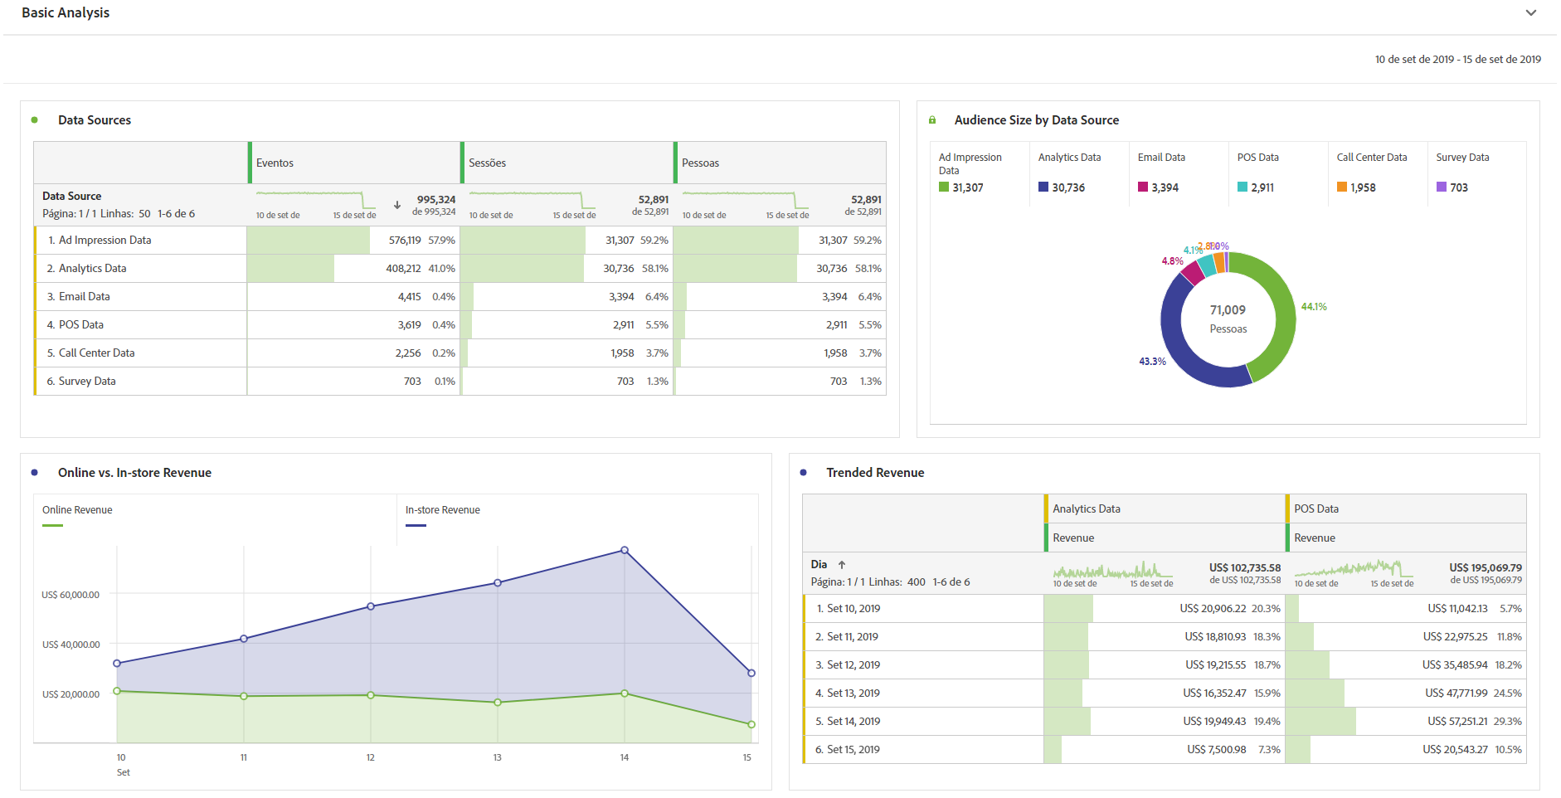Select the Sessões column header
Screen dimensions: 1561x798
click(x=567, y=163)
